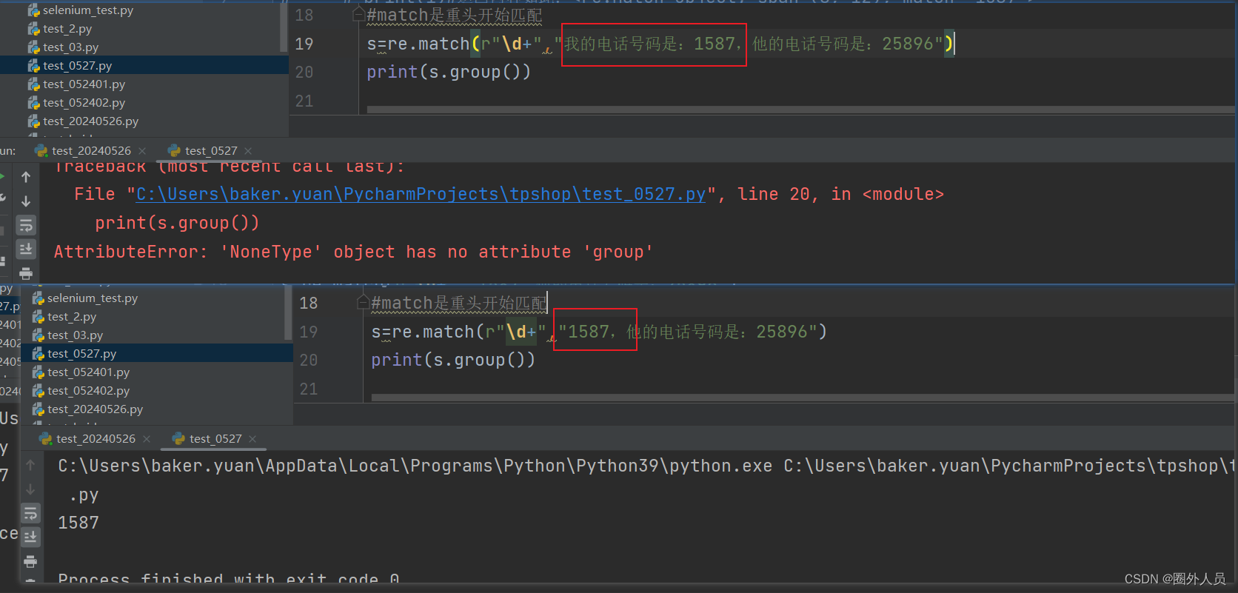This screenshot has height=593, width=1238.
Task: Click the Print icon in the traceback run panel
Action: point(26,273)
